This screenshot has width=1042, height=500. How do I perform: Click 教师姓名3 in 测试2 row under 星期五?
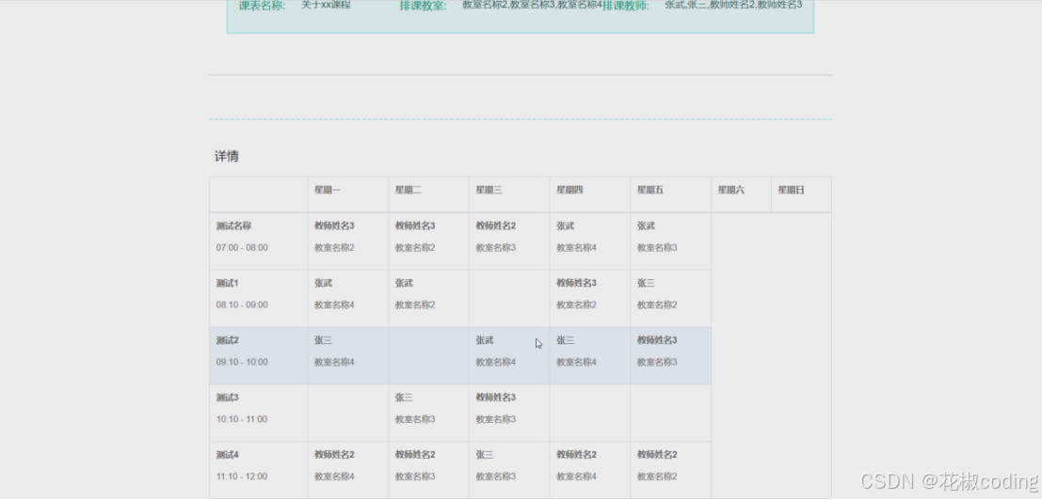657,341
